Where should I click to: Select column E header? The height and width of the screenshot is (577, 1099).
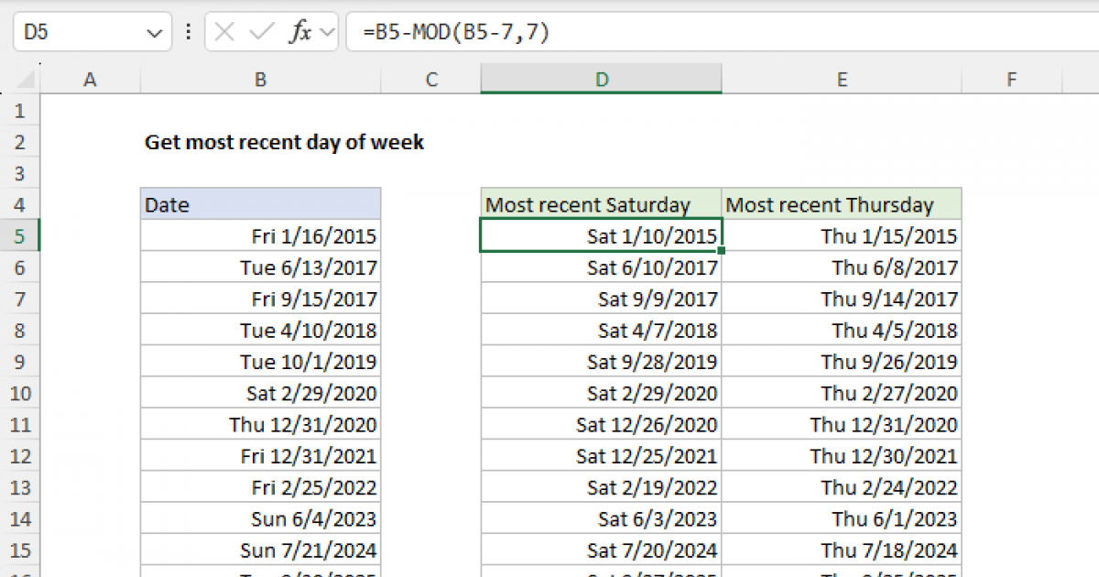tap(842, 81)
